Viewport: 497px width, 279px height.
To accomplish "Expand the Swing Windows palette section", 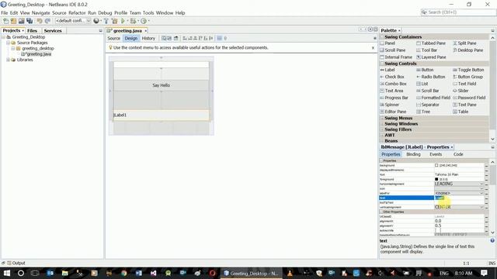I will point(382,124).
